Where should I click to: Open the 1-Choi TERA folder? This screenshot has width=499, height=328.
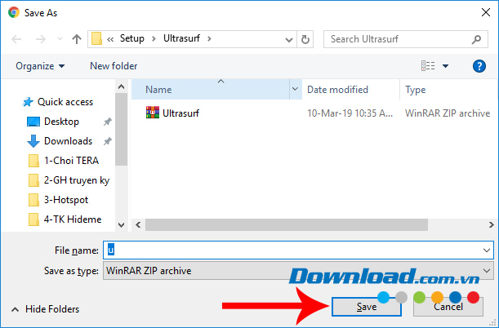(71, 161)
